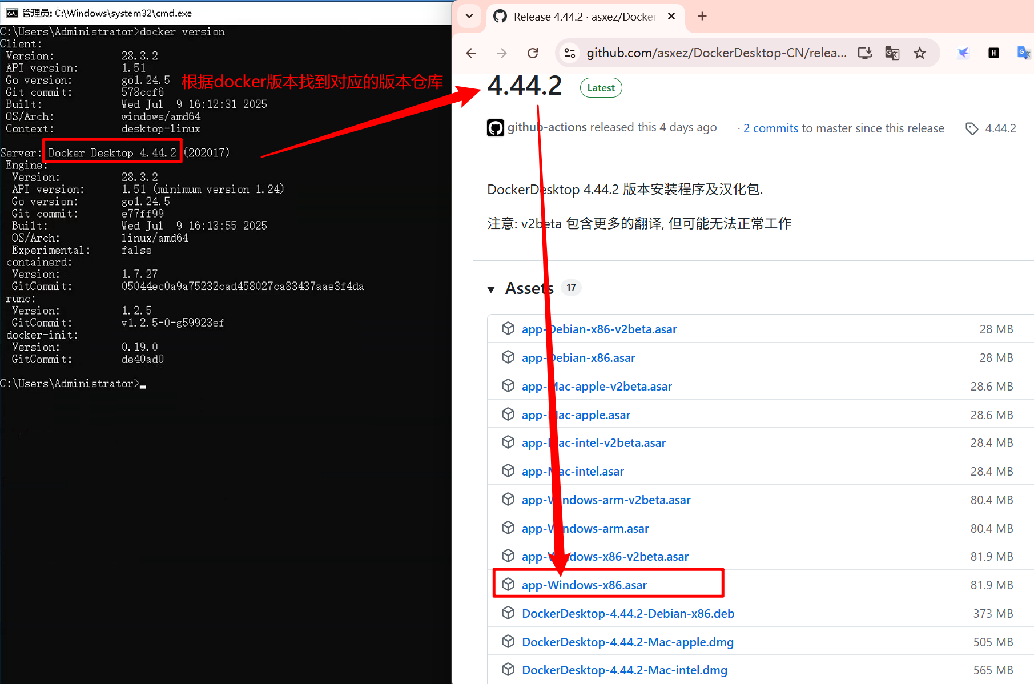Open the 2 commits link
Screen dimensions: 1034x684
pos(771,128)
